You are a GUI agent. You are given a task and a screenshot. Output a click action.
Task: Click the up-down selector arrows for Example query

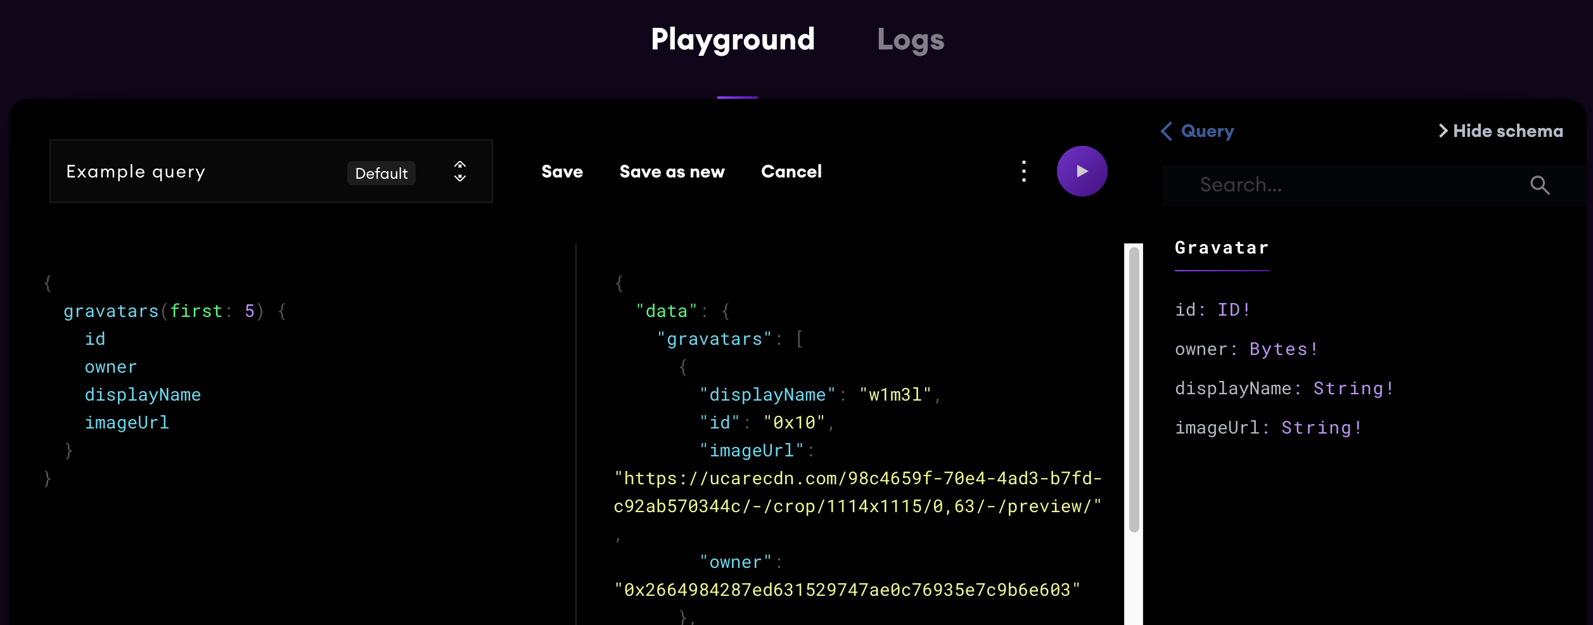pos(460,171)
